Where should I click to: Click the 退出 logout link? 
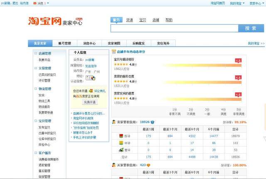(15, 3)
